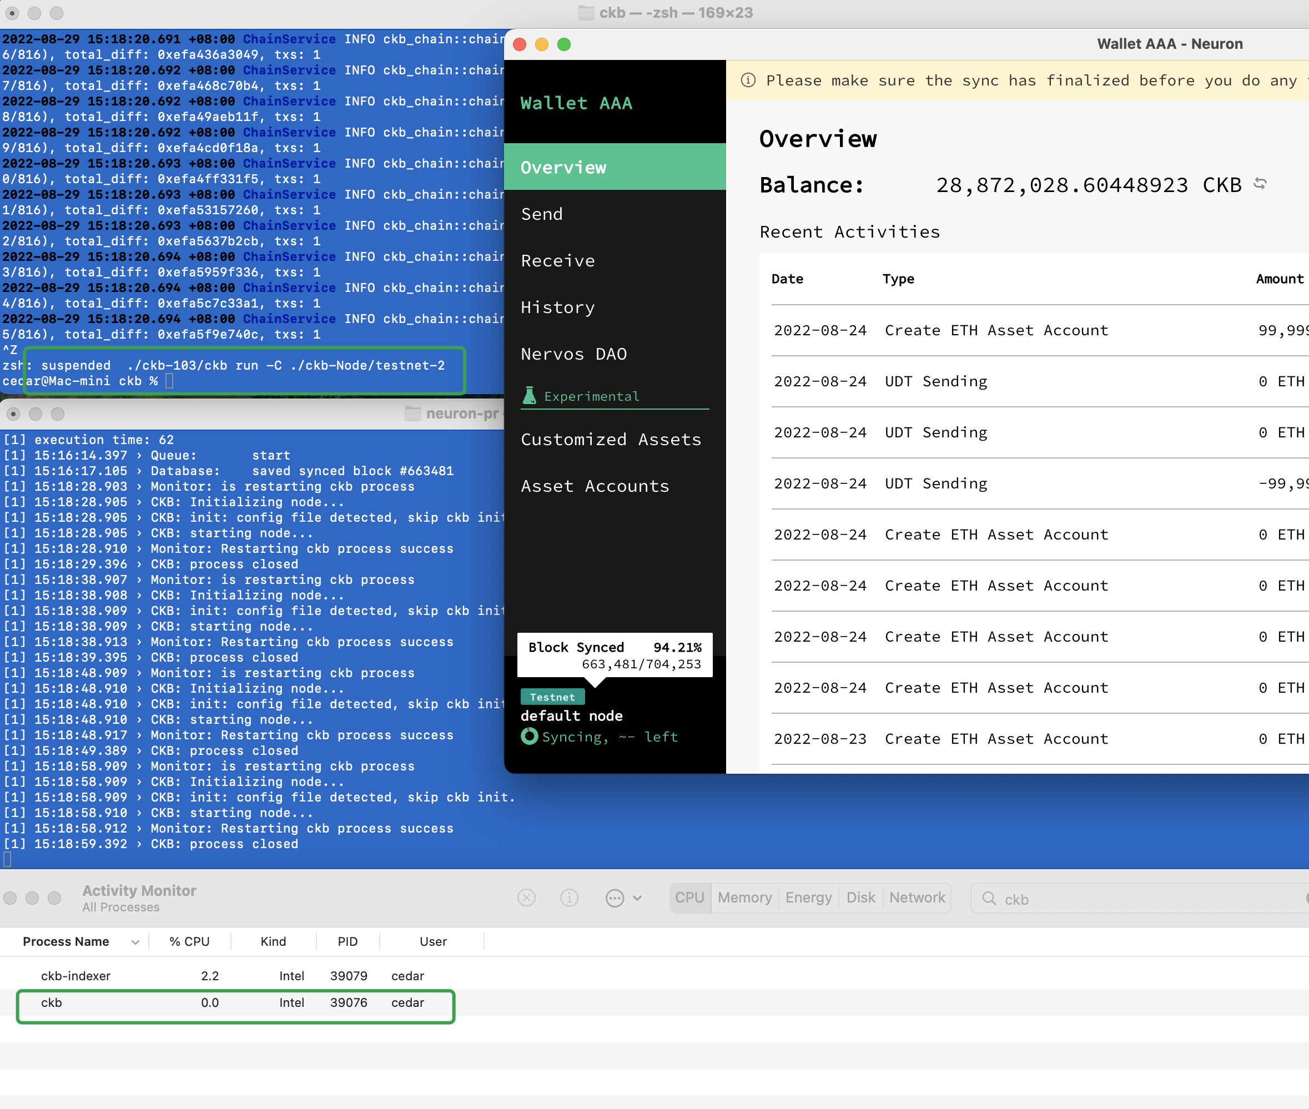Sort by PID column header
The image size is (1309, 1109).
click(x=347, y=941)
